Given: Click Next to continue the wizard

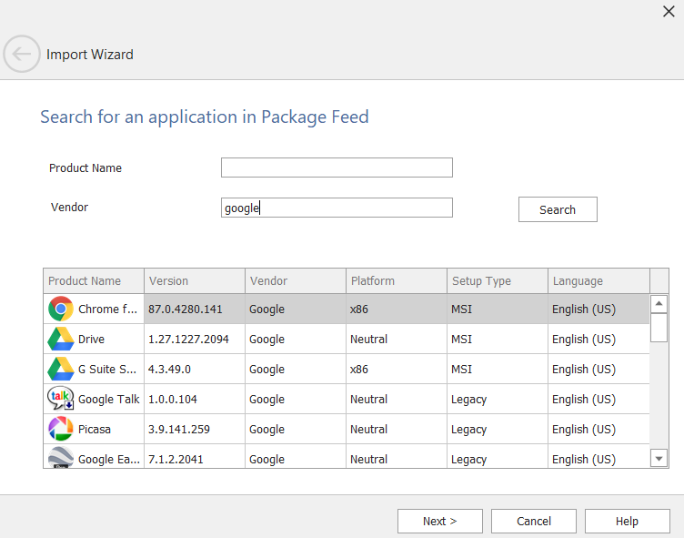Looking at the screenshot, I should click(x=439, y=521).
